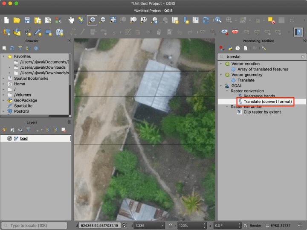Collapse the GDAL group in toolbox
Screen dimensions: 307x230
click(x=221, y=86)
